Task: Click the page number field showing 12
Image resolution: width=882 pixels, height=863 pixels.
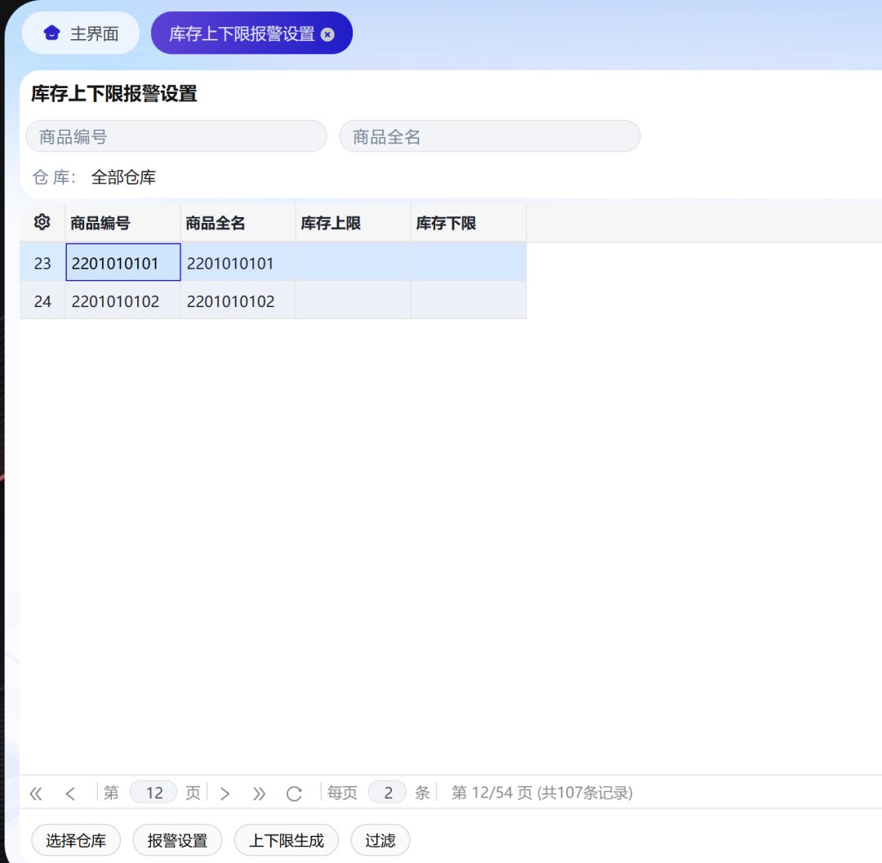Action: [x=154, y=792]
